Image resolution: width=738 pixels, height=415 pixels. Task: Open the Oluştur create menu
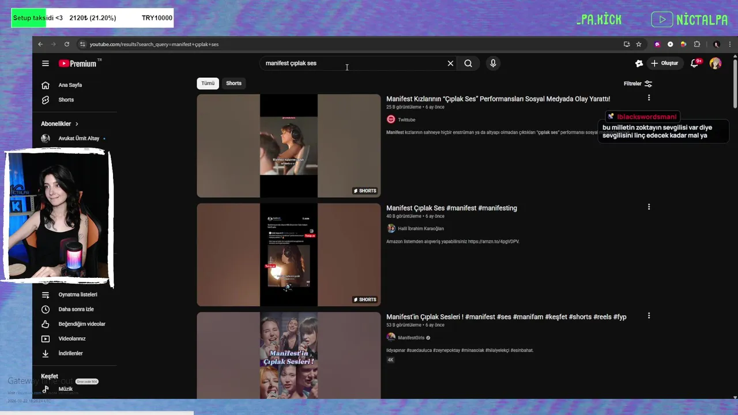point(664,63)
